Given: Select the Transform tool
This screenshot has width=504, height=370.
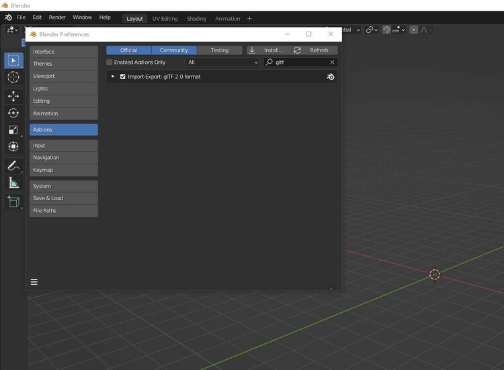Looking at the screenshot, I should pos(13,146).
